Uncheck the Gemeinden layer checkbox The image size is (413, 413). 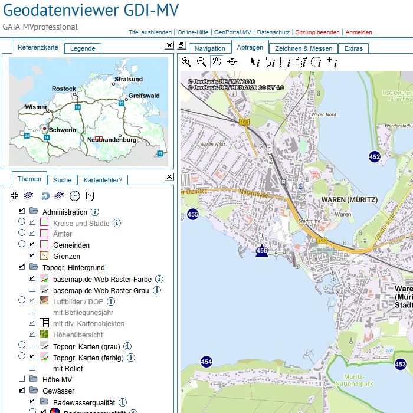32,244
